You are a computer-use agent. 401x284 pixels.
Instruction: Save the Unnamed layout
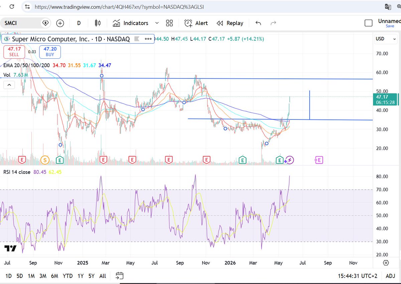click(390, 26)
